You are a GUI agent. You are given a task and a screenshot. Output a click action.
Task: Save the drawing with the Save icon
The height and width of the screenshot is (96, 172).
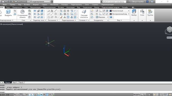(10, 2)
